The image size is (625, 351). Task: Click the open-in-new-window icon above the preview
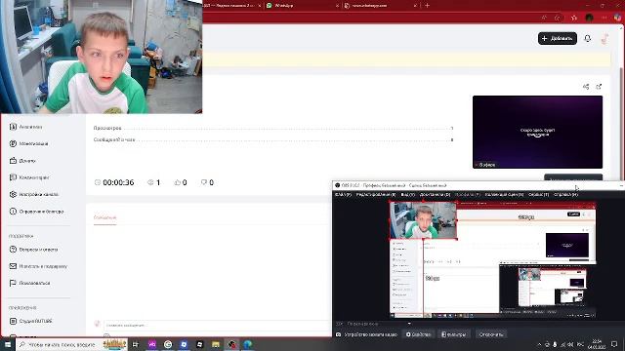click(x=599, y=87)
